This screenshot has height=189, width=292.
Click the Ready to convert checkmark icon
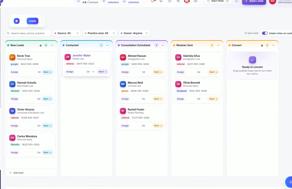point(252,60)
